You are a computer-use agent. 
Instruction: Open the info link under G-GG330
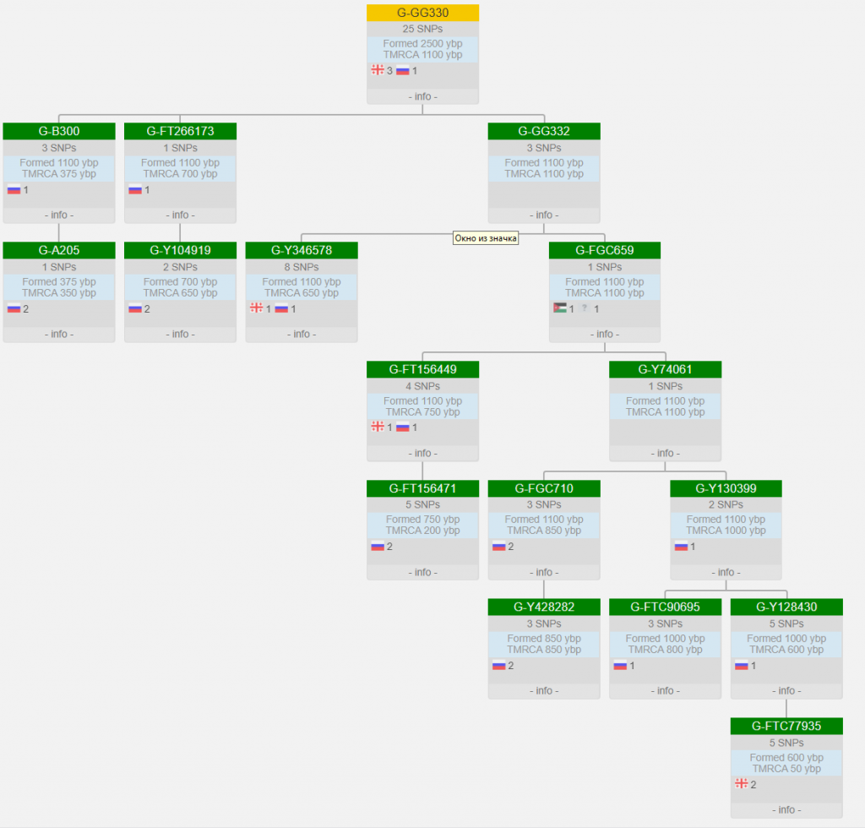click(x=422, y=96)
